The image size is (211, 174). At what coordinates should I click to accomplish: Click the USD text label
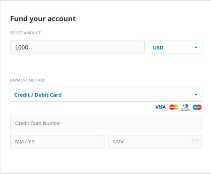(x=158, y=48)
